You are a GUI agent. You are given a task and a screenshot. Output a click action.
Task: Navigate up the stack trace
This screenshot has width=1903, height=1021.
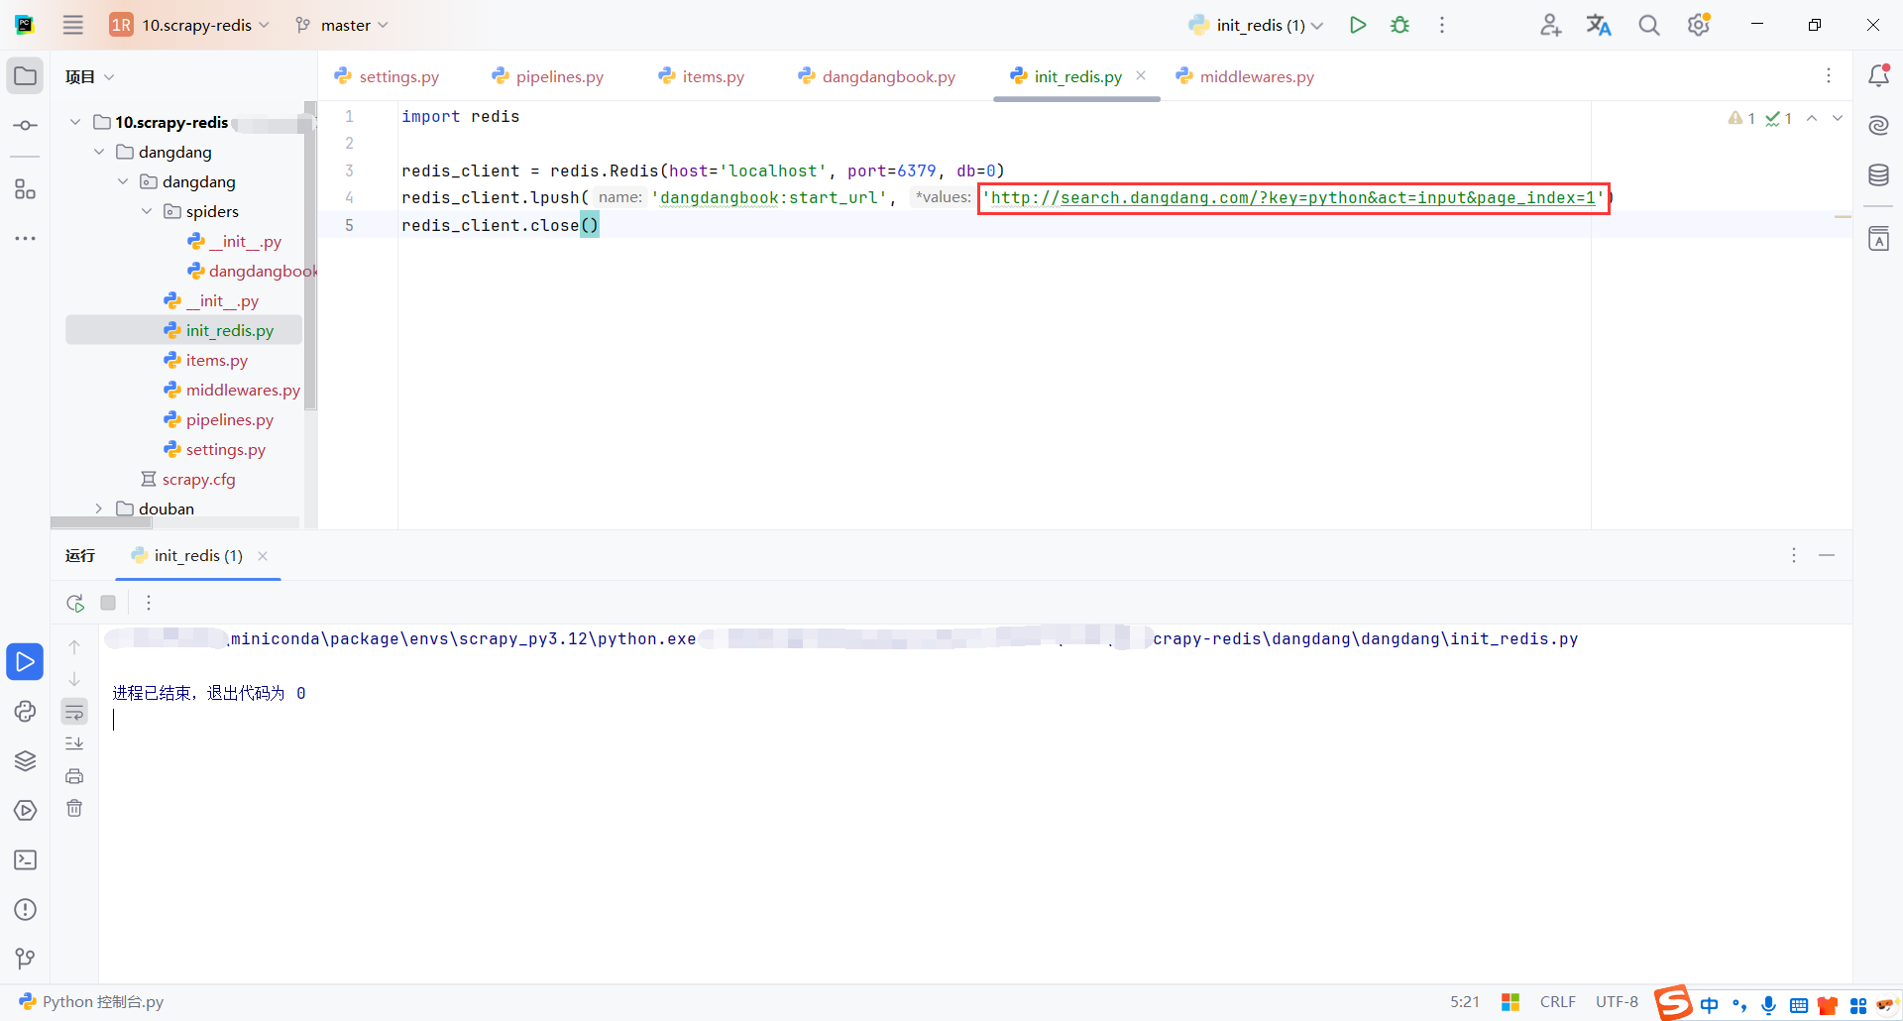[74, 647]
